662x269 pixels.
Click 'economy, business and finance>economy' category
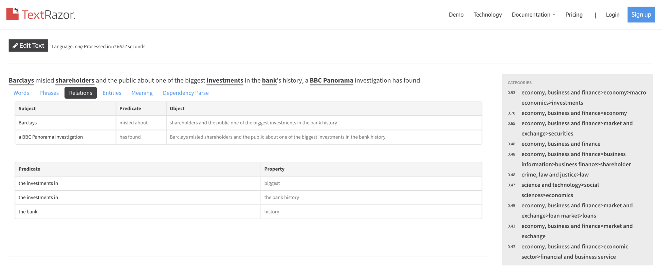574,113
